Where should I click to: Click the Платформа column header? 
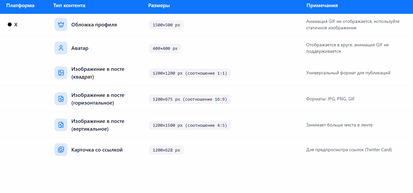point(20,5)
